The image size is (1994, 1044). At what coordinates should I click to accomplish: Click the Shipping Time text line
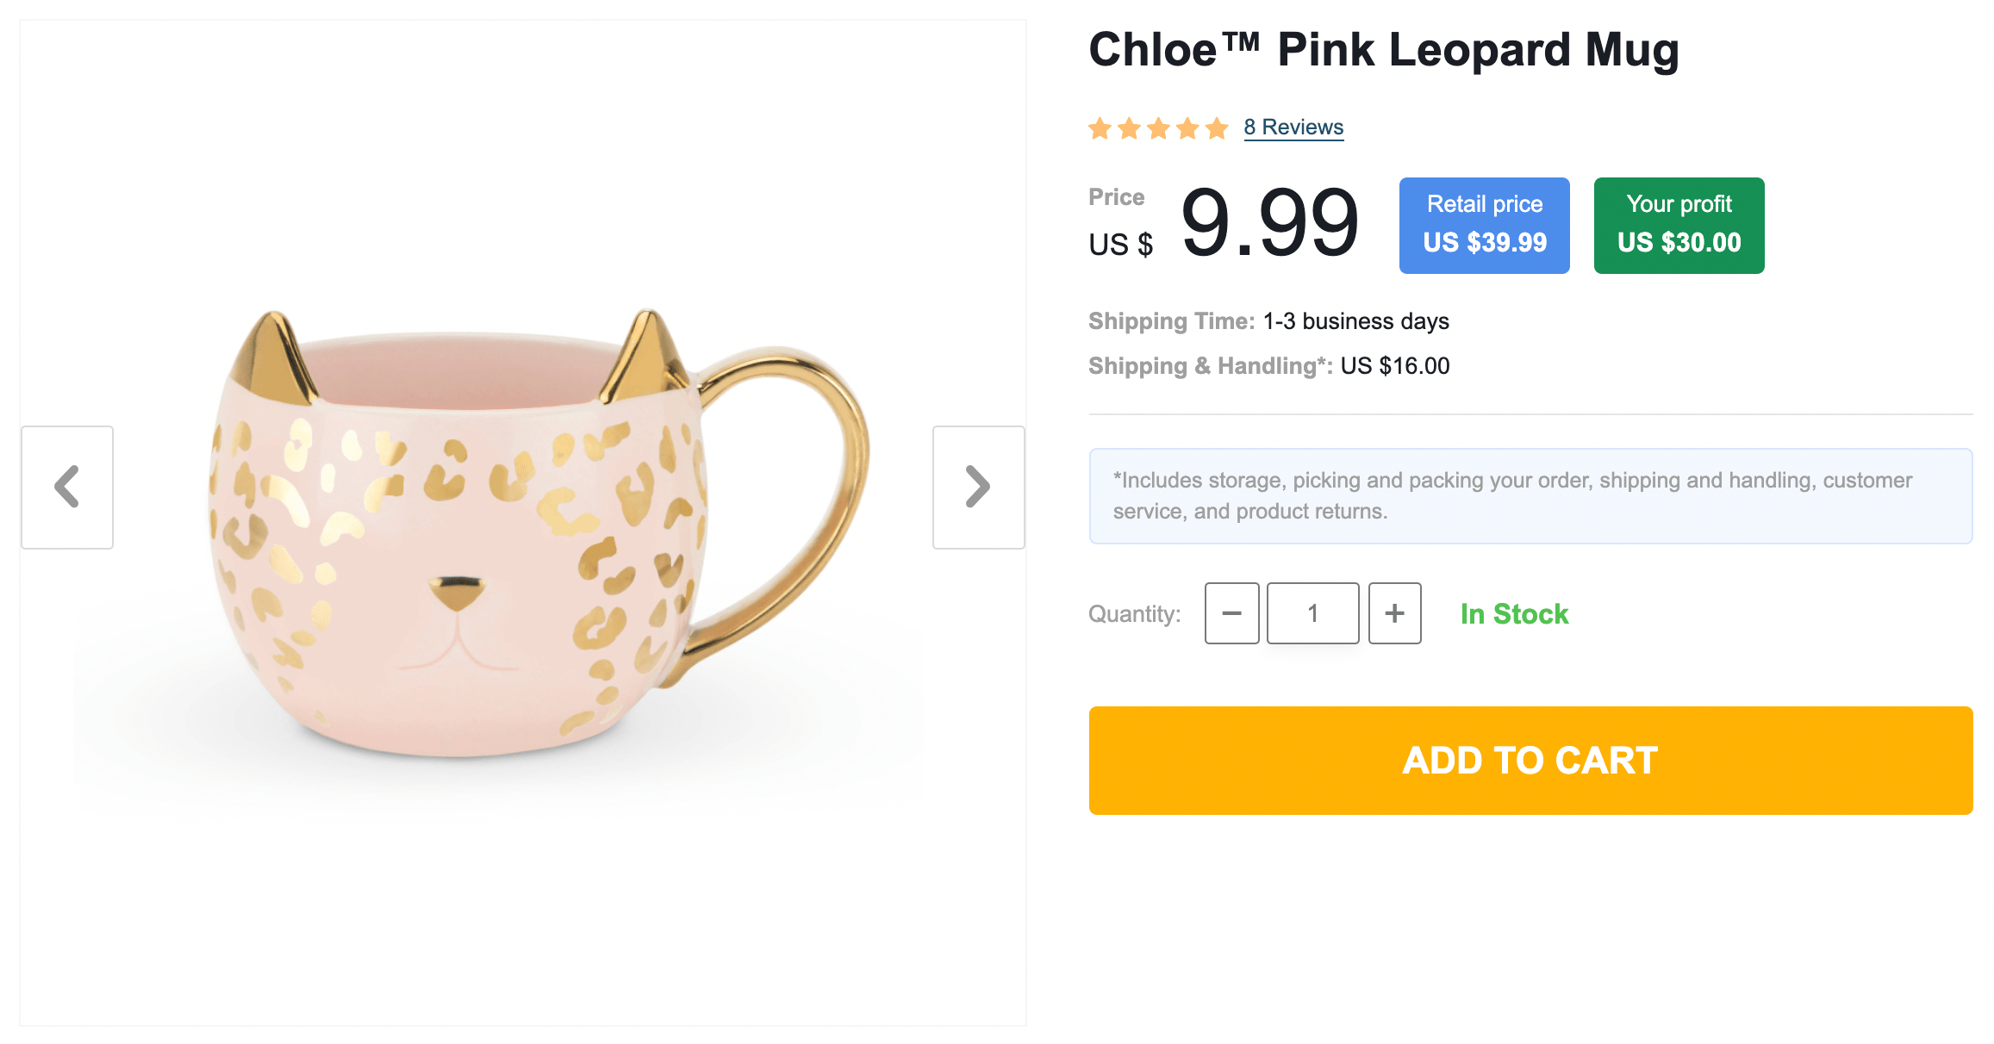1268,321
